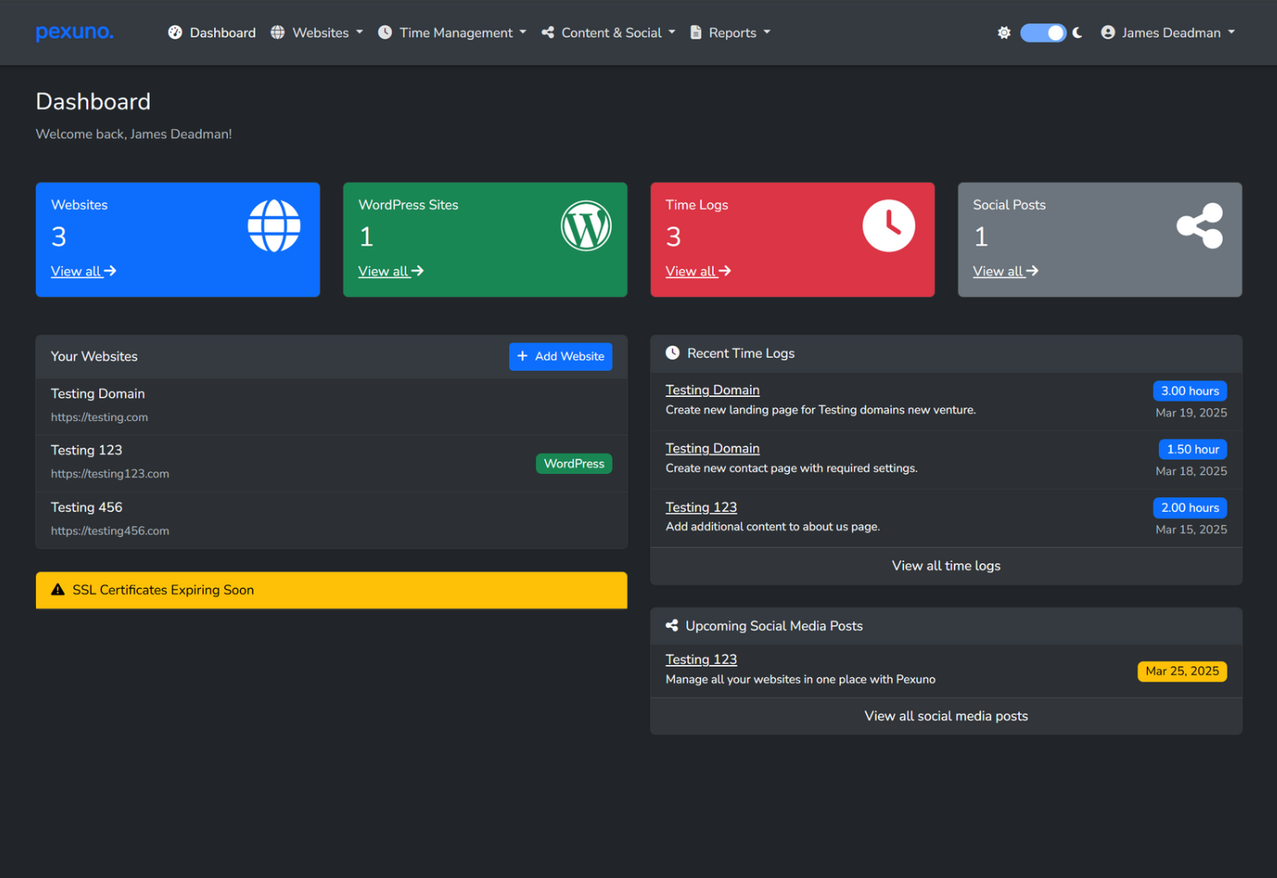Open Testing Domain link dated Mar 18, 2025
1277x878 pixels.
[713, 448]
